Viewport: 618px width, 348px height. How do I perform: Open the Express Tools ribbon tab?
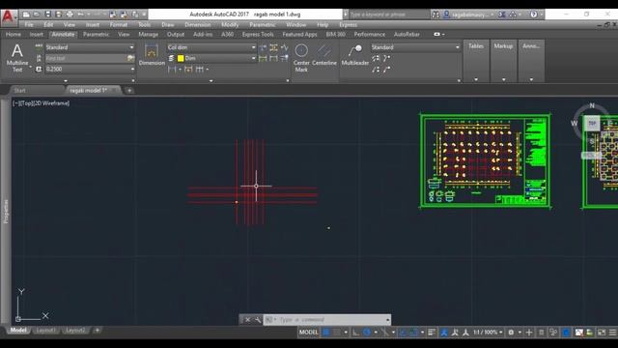(258, 35)
